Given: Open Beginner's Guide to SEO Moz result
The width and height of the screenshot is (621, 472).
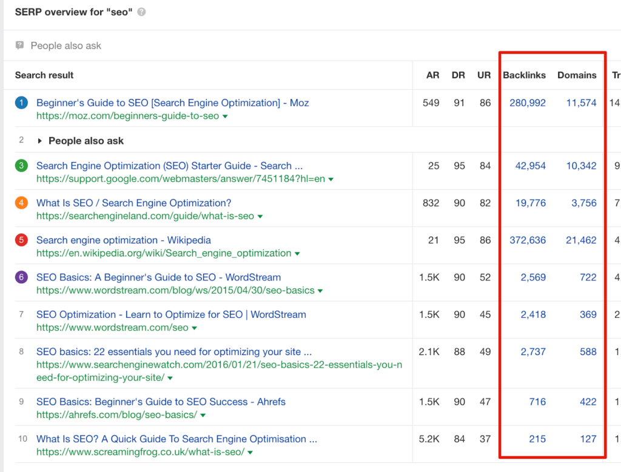Looking at the screenshot, I should [172, 103].
